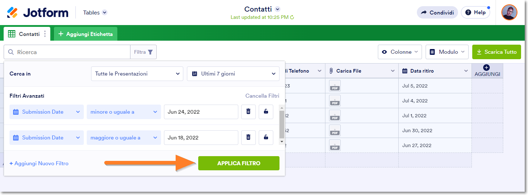Select the Contatti tab
528x195 pixels.
click(x=25, y=34)
